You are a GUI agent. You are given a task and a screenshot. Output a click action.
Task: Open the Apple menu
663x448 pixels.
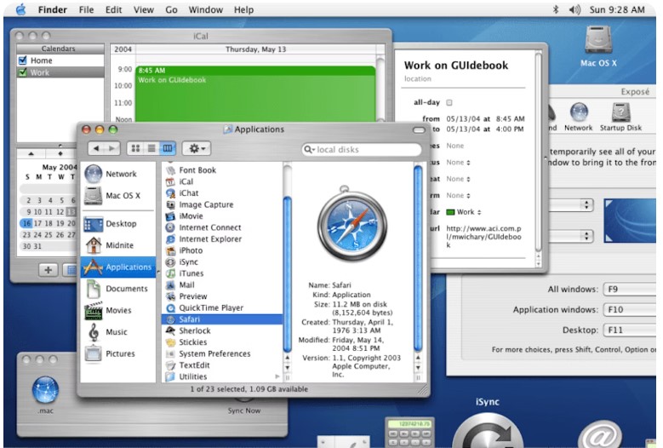20,9
